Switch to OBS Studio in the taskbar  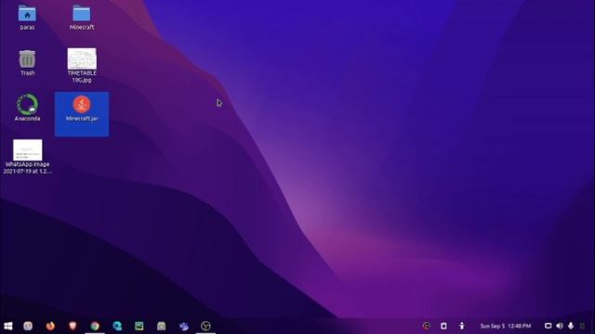tap(205, 326)
